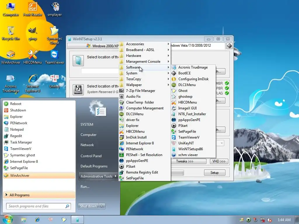Click Setup button in WinNTSetup

[215, 173]
